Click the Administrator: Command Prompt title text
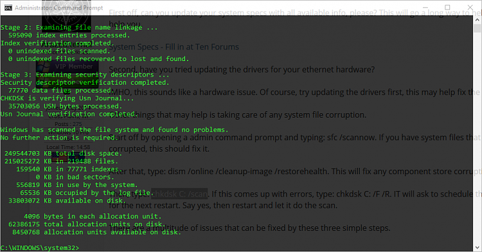The height and width of the screenshot is (252, 482). click(x=58, y=8)
